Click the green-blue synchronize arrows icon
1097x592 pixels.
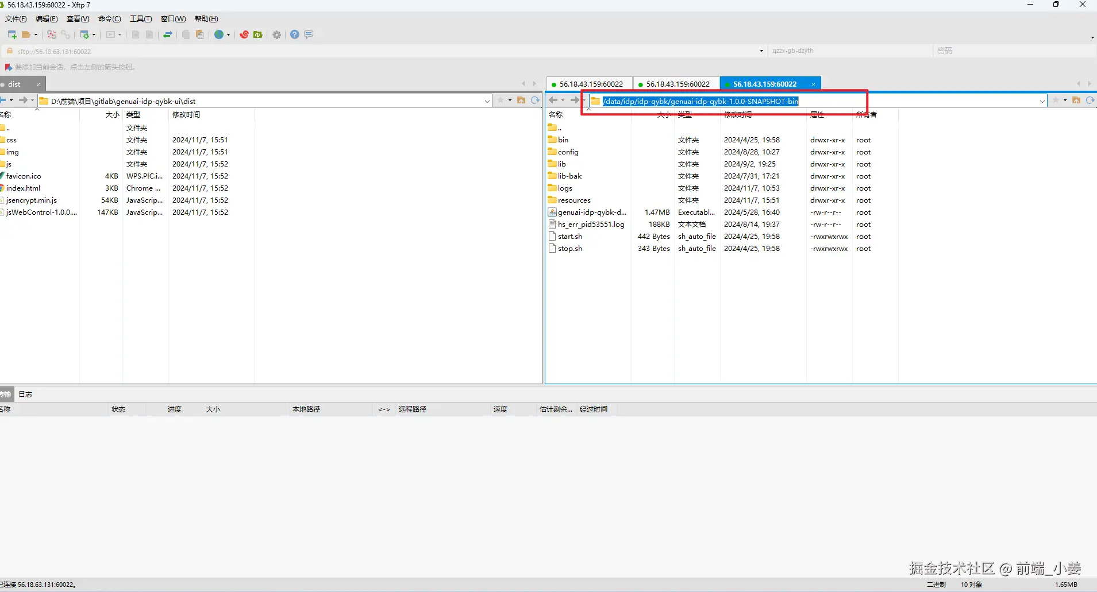[168, 34]
